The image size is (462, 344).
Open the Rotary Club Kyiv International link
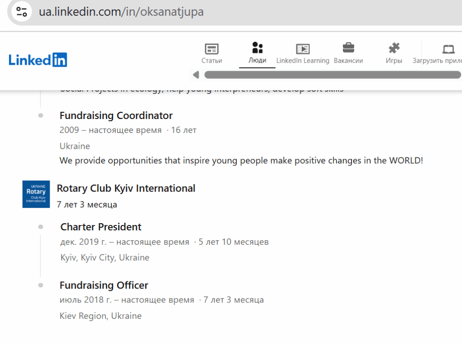coord(126,188)
